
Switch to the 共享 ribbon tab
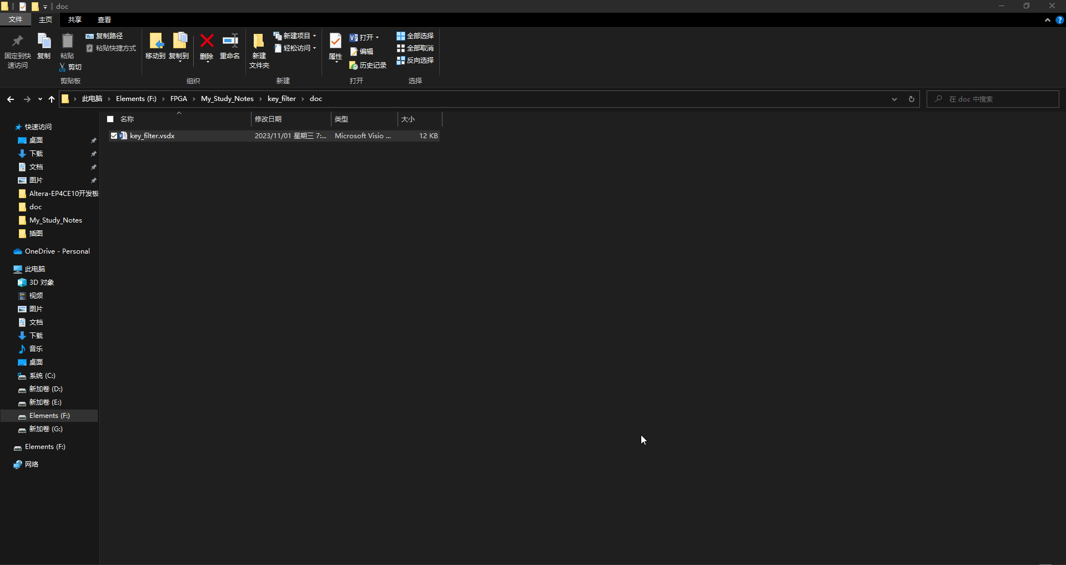(x=75, y=20)
